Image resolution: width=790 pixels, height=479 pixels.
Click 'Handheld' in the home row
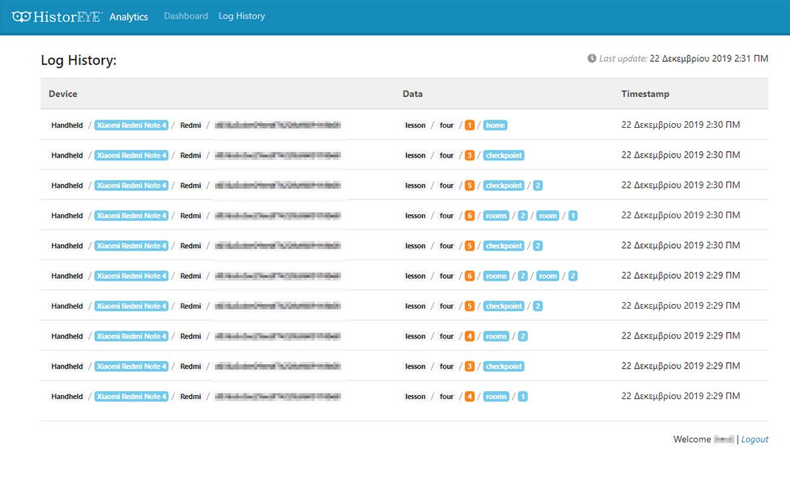pos(67,125)
